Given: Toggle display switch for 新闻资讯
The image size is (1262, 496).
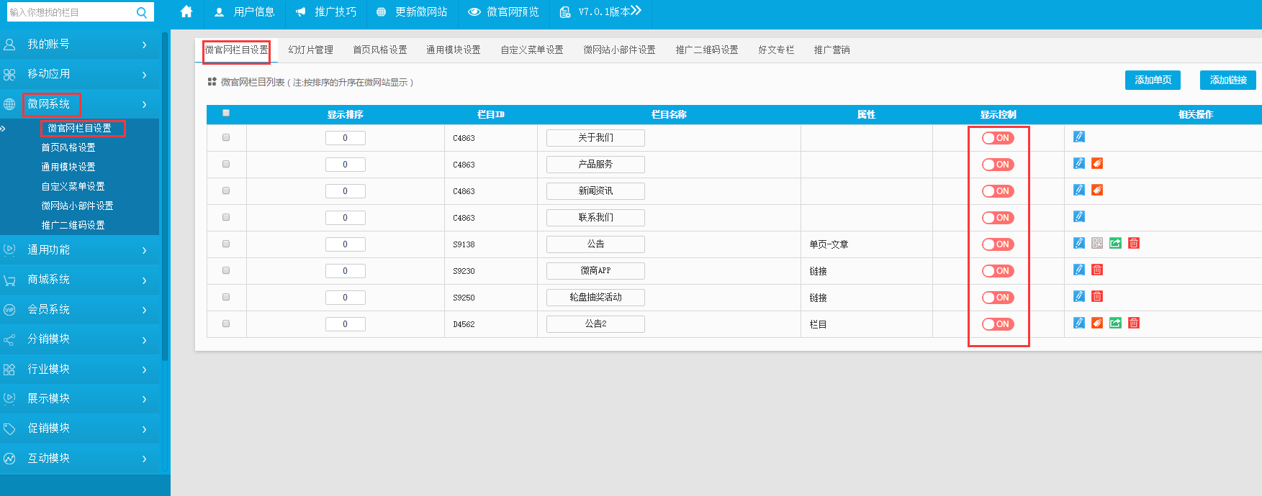Looking at the screenshot, I should (x=998, y=191).
